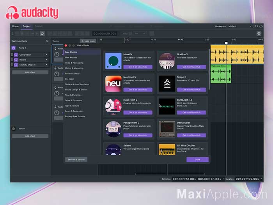Click the Shape It plugin icon

pos(167,84)
